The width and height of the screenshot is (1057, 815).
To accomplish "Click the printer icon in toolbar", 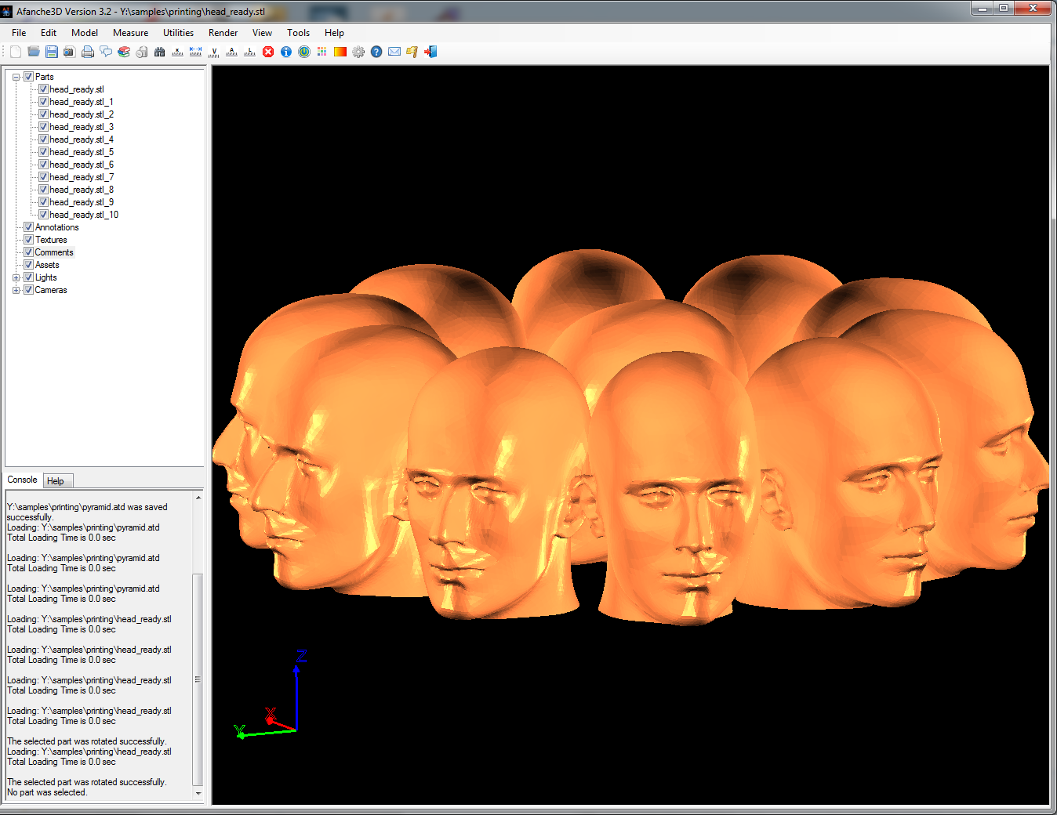I will pyautogui.click(x=88, y=52).
